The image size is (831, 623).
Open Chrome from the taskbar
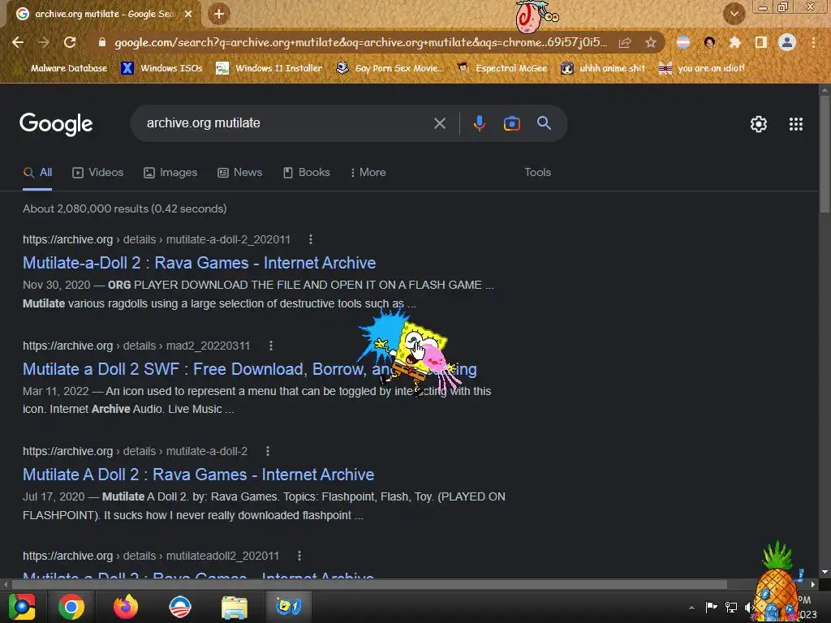tap(71, 607)
